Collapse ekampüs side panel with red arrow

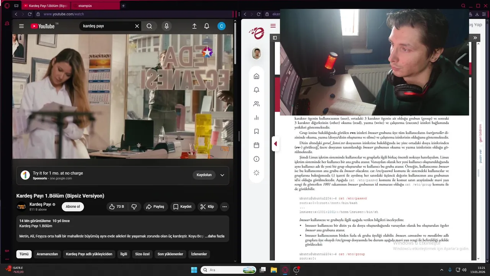click(275, 144)
